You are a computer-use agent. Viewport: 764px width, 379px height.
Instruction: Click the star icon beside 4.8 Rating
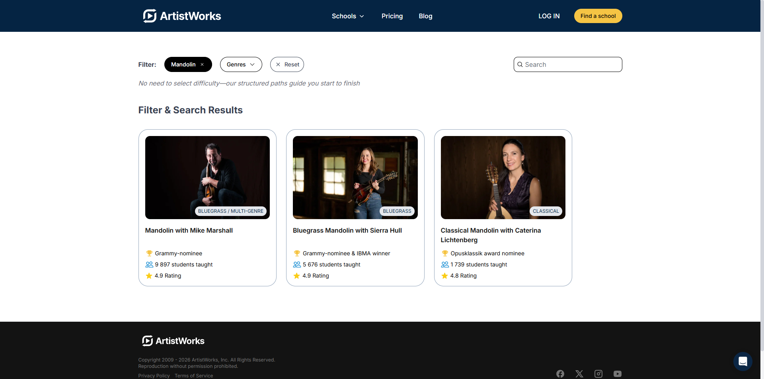pyautogui.click(x=444, y=276)
